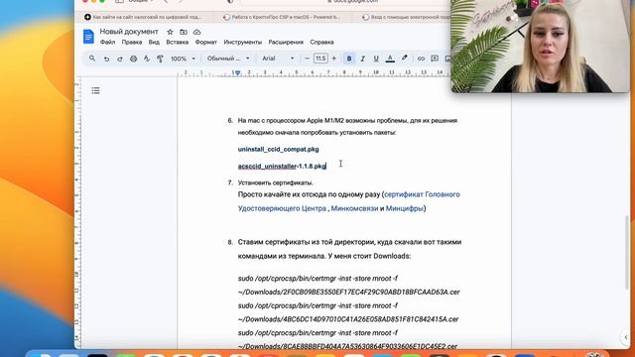Screen dimensions: 635x357
Task: Open the Справка menu
Action: pos(321,42)
